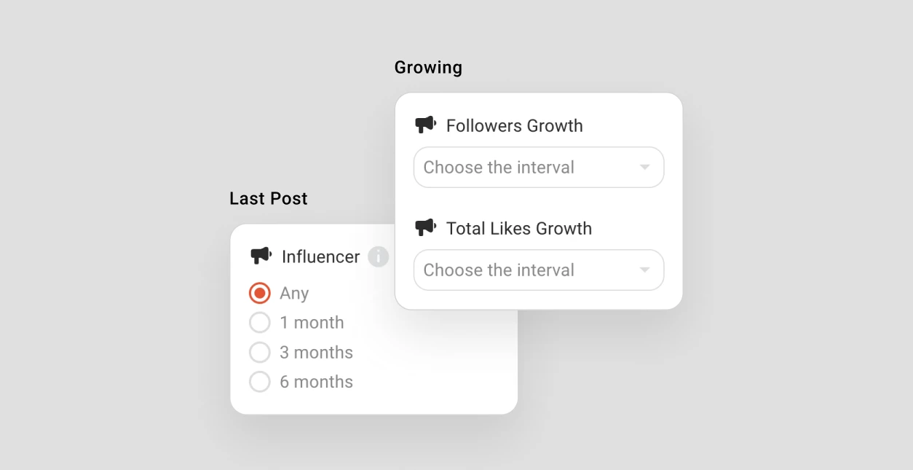Select the 6 months radio button circle
This screenshot has width=913, height=470.
pos(260,381)
